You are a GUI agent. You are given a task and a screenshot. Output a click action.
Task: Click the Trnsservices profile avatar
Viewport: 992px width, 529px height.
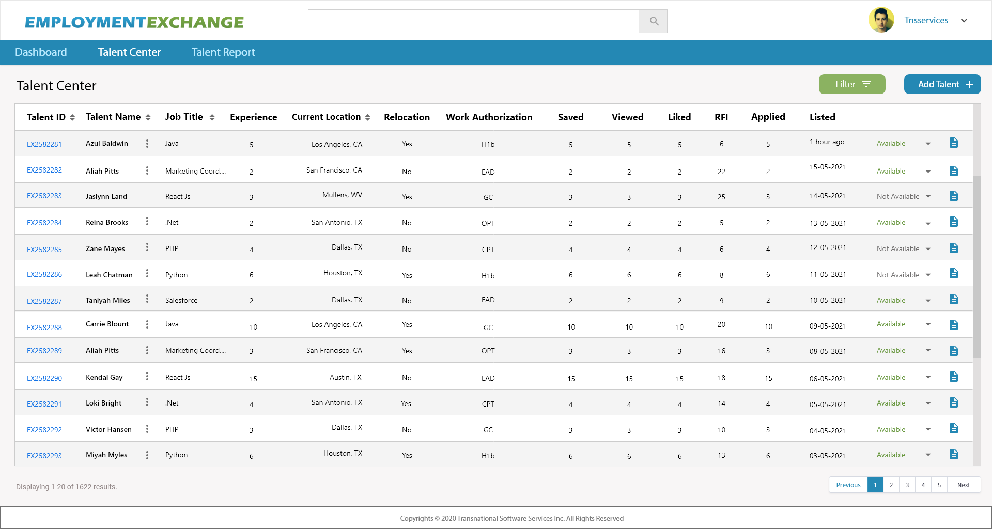881,20
